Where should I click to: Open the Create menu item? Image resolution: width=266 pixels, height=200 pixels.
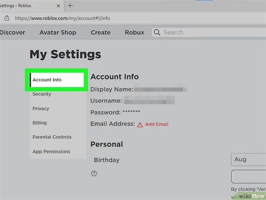[101, 32]
